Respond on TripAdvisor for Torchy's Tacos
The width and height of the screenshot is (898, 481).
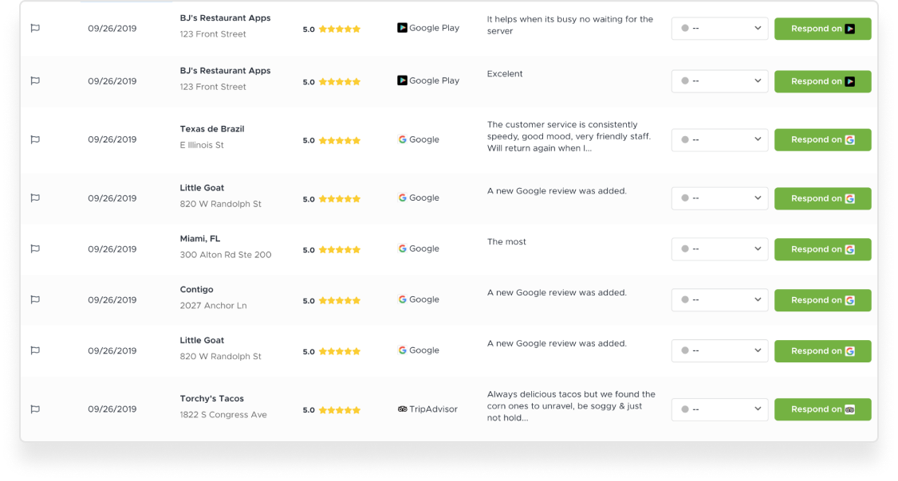(822, 409)
